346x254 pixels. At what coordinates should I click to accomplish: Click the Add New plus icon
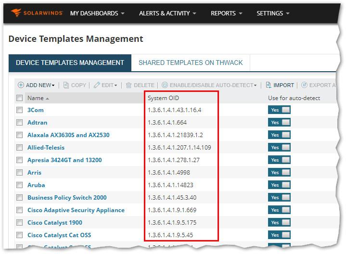click(21, 85)
